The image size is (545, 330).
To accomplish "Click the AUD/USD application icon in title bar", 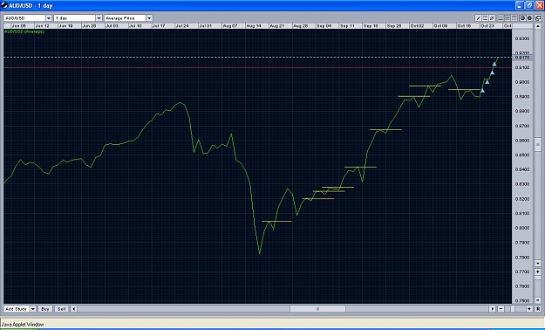I will [x=4, y=5].
